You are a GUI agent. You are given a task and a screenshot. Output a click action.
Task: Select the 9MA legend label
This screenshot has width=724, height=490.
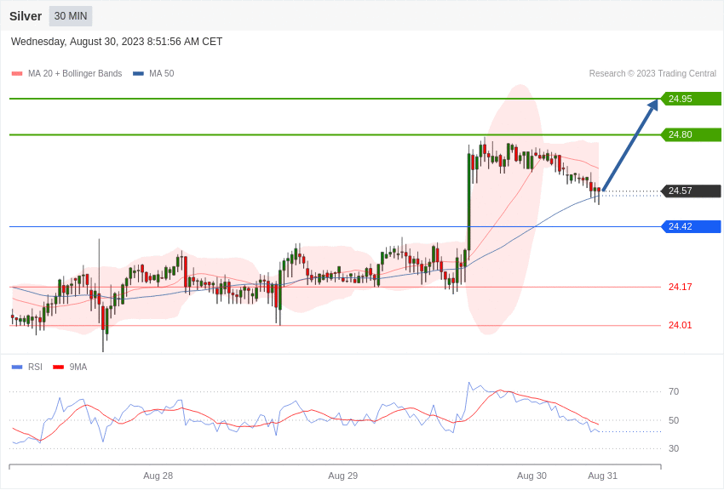point(78,367)
